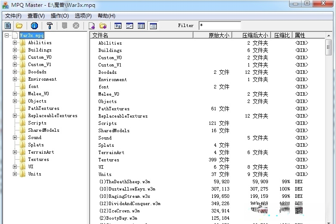Viewport: 336px width, 224px height.
Task: Expand the ReplaceableTextures tree folder
Action: [15, 116]
